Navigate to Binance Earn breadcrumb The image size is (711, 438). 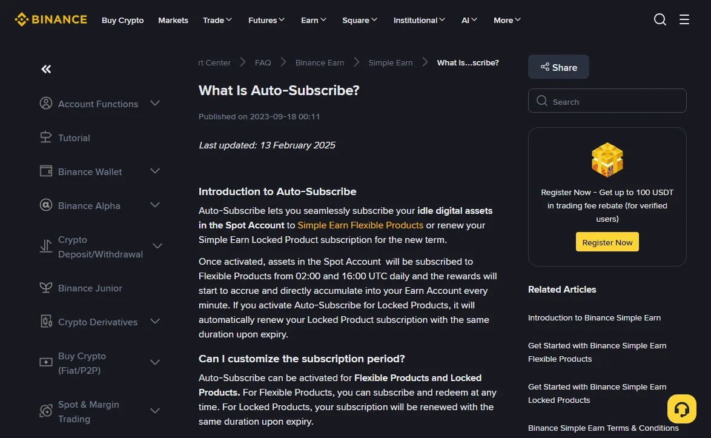[x=320, y=62]
